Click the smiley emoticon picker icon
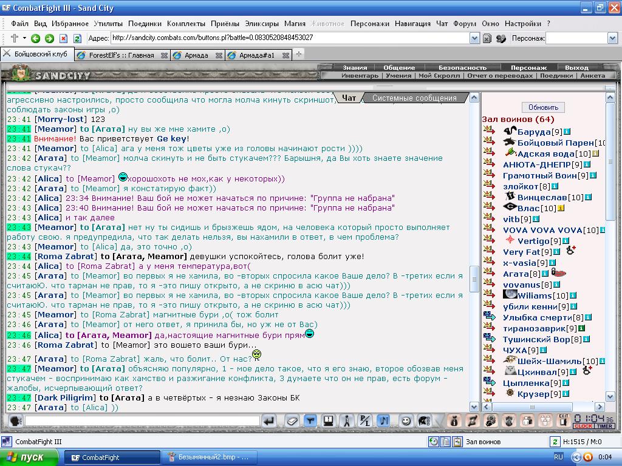The width and height of the screenshot is (622, 466). (x=405, y=421)
